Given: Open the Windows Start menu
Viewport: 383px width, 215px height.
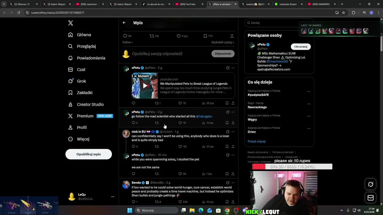Looking at the screenshot, I should [130, 211].
